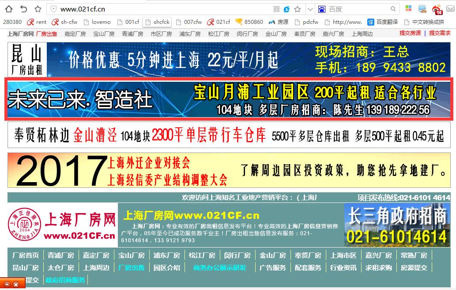This screenshot has width=456, height=290.
Task: Click 上海周边 in top site links
Action: point(362,34)
